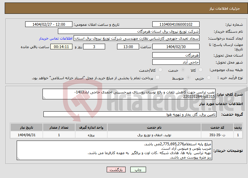Click the deadline time field 13:00

point(128,47)
